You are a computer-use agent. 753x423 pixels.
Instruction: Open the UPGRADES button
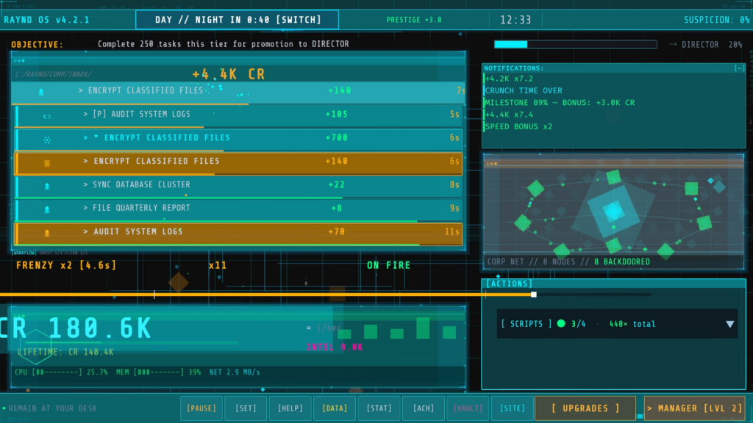585,408
